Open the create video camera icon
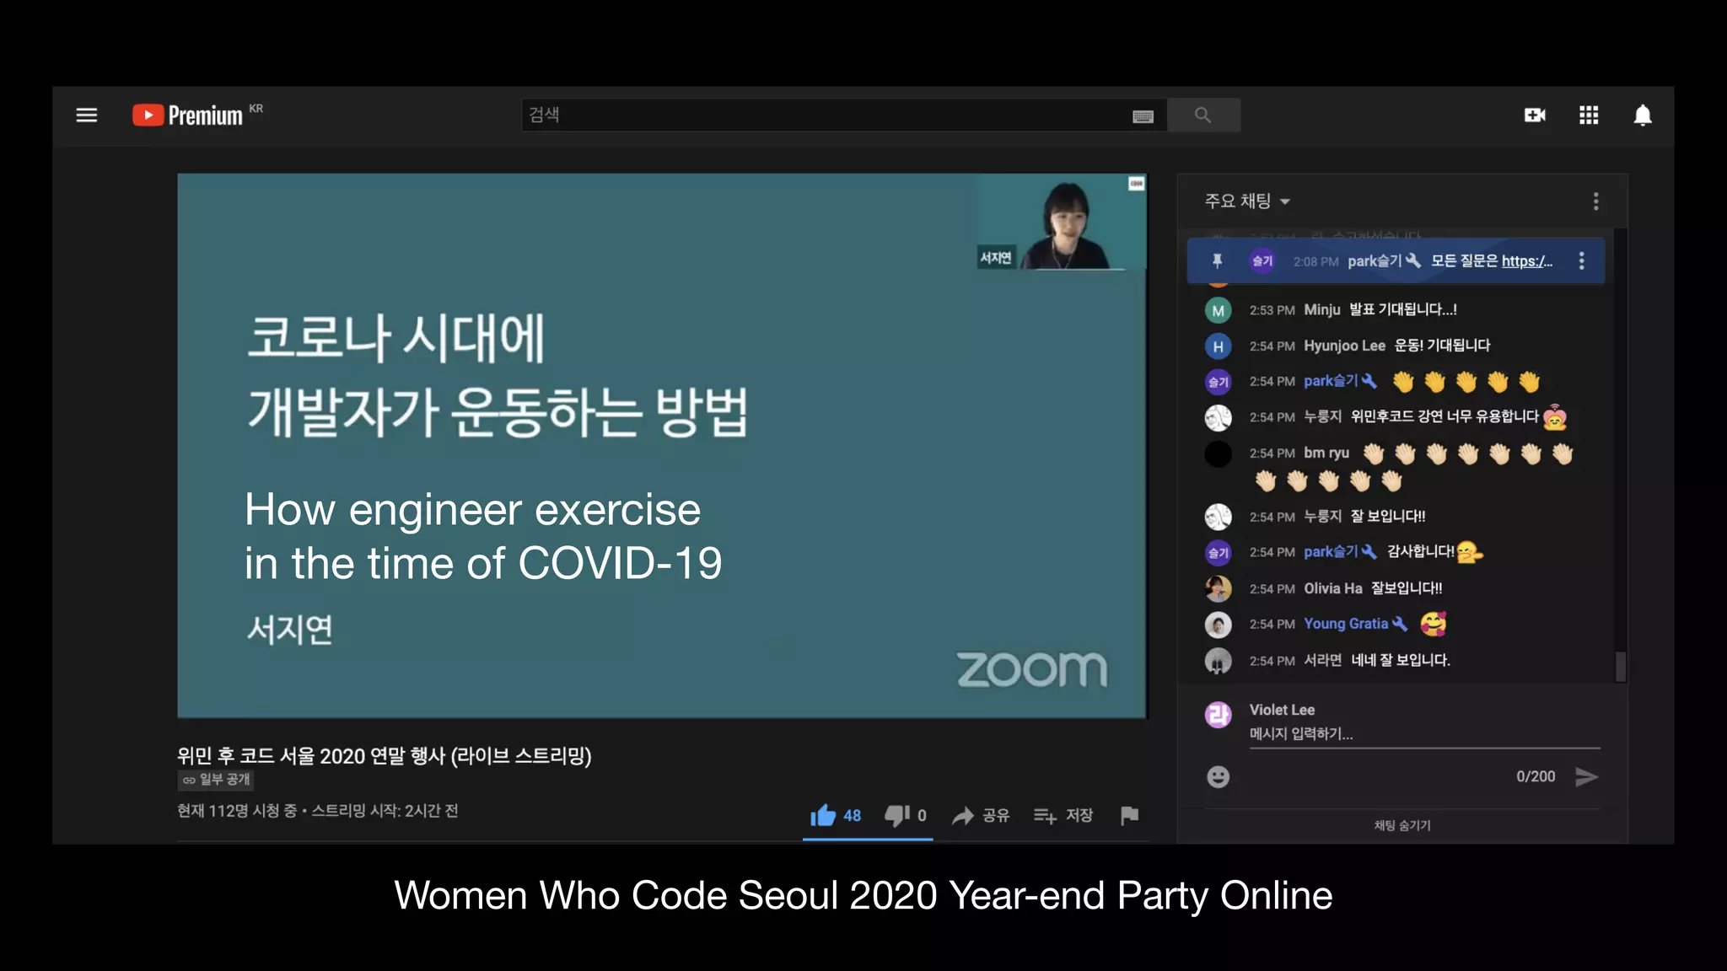Viewport: 1727px width, 971px height. point(1535,115)
